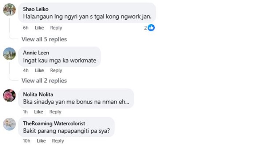
Task: Like Nolita Nolita's comment
Action: tap(39, 112)
